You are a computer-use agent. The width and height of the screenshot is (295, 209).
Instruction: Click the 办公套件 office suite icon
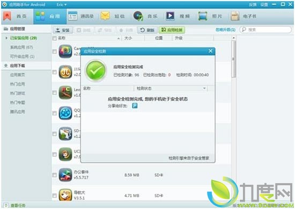[65, 175]
